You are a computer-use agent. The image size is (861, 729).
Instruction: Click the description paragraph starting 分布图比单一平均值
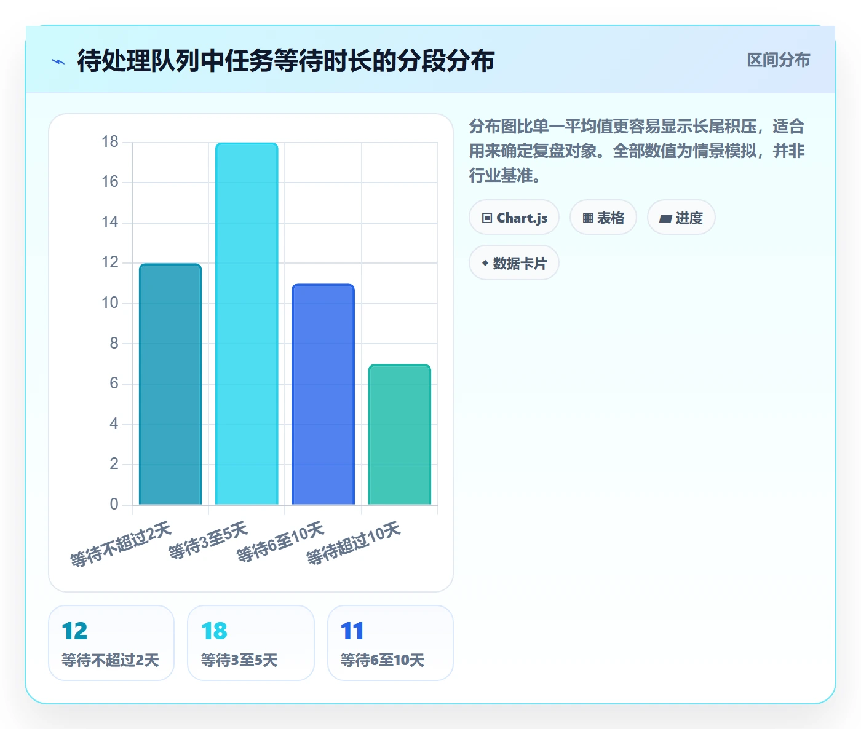[637, 151]
